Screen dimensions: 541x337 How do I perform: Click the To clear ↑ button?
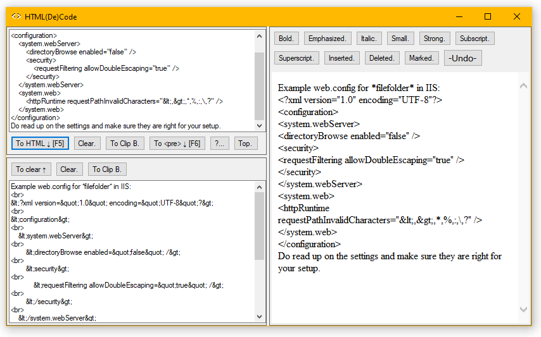(x=31, y=169)
